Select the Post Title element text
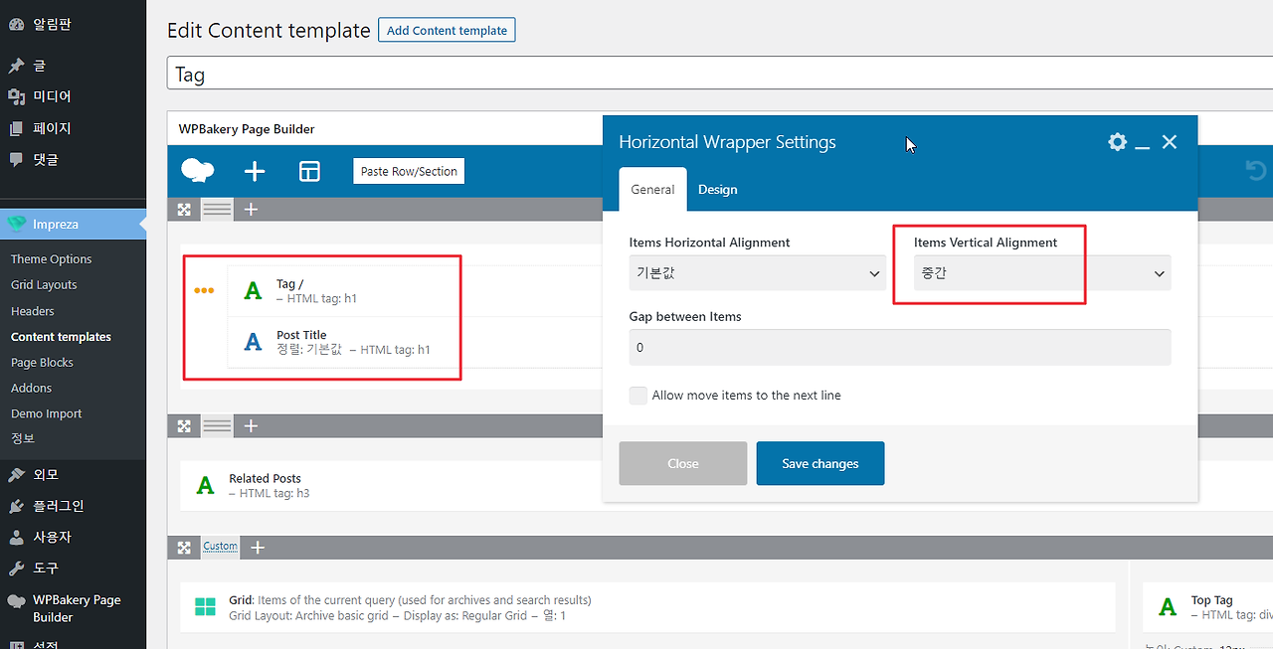1273x649 pixels. coord(301,335)
